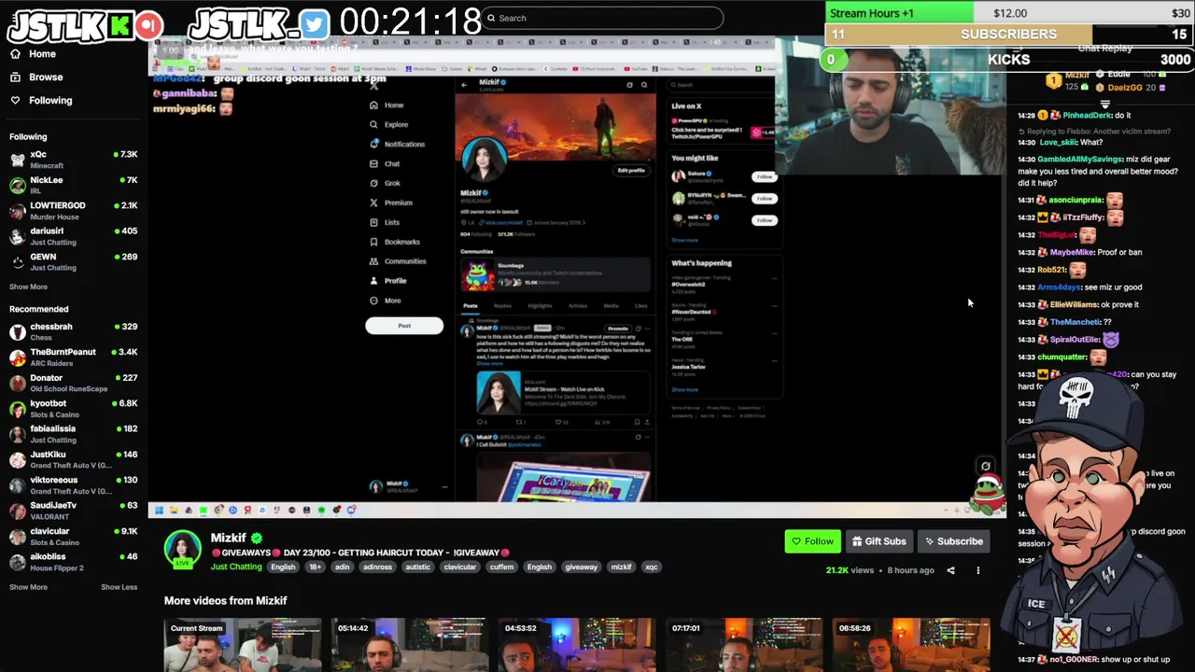Select the '18+' stream tag
The width and height of the screenshot is (1195, 672).
tap(316, 567)
